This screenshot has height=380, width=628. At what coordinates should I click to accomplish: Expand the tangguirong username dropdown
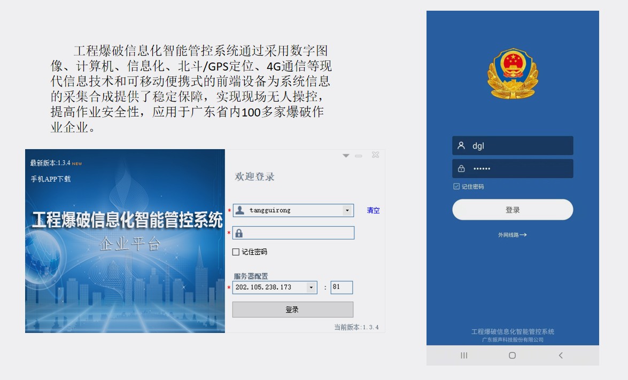point(347,211)
